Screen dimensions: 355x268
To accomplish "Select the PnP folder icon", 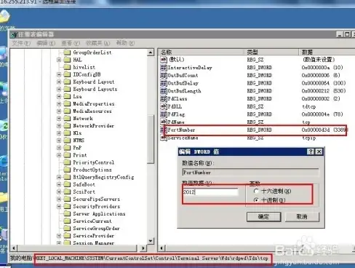I will pos(67,148).
